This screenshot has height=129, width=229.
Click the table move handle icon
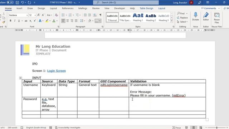click(20, 78)
